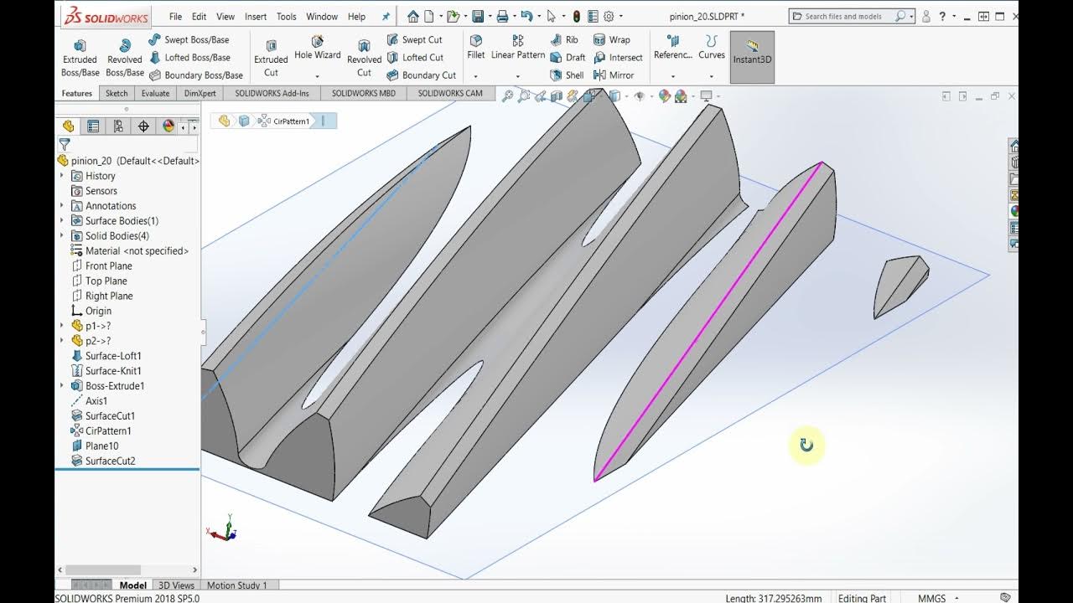Click the Save disk icon
The height and width of the screenshot is (603, 1073).
478,16
